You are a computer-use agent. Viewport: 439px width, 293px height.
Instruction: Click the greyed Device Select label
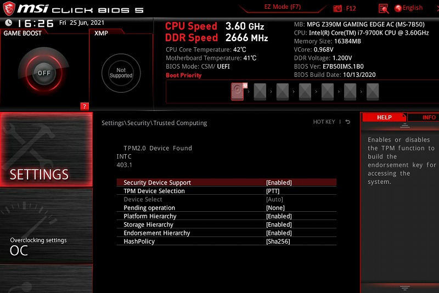coord(143,200)
